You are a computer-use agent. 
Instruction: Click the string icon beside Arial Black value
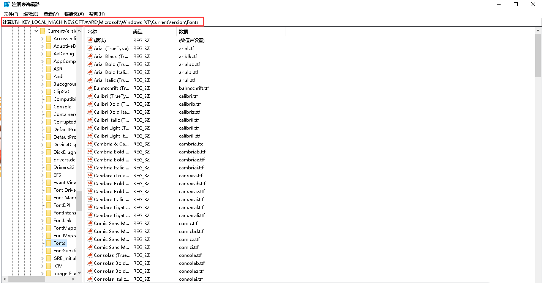point(90,56)
